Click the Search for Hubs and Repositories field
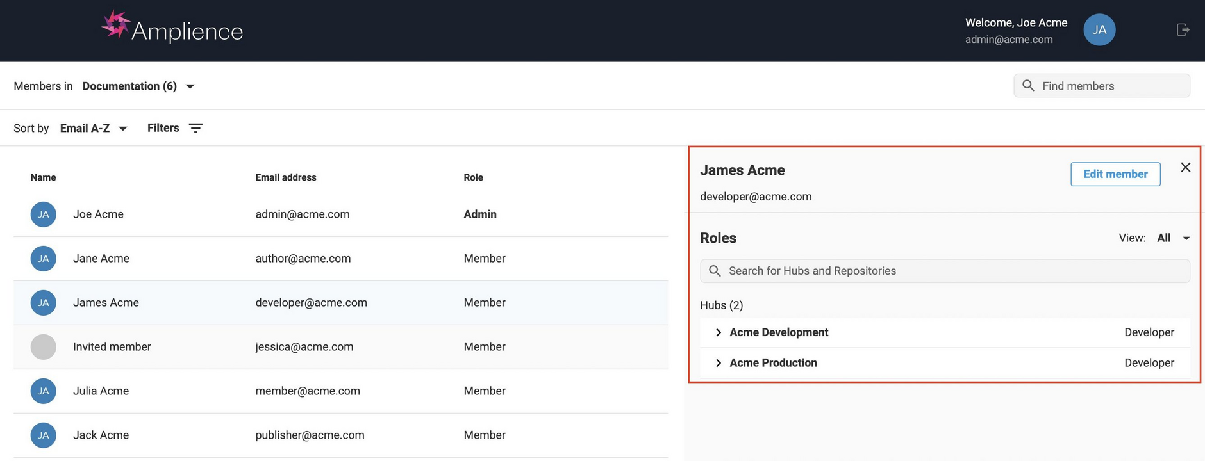Screen dimensions: 1205x461 (x=945, y=271)
